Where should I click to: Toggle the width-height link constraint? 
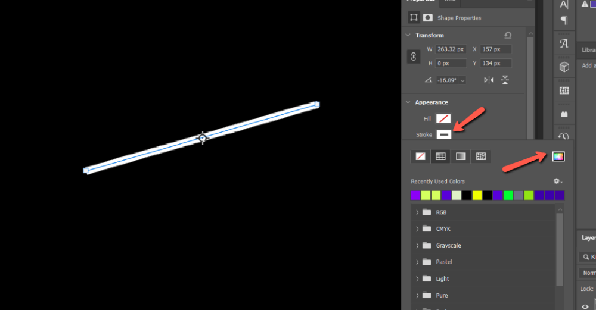pos(414,57)
